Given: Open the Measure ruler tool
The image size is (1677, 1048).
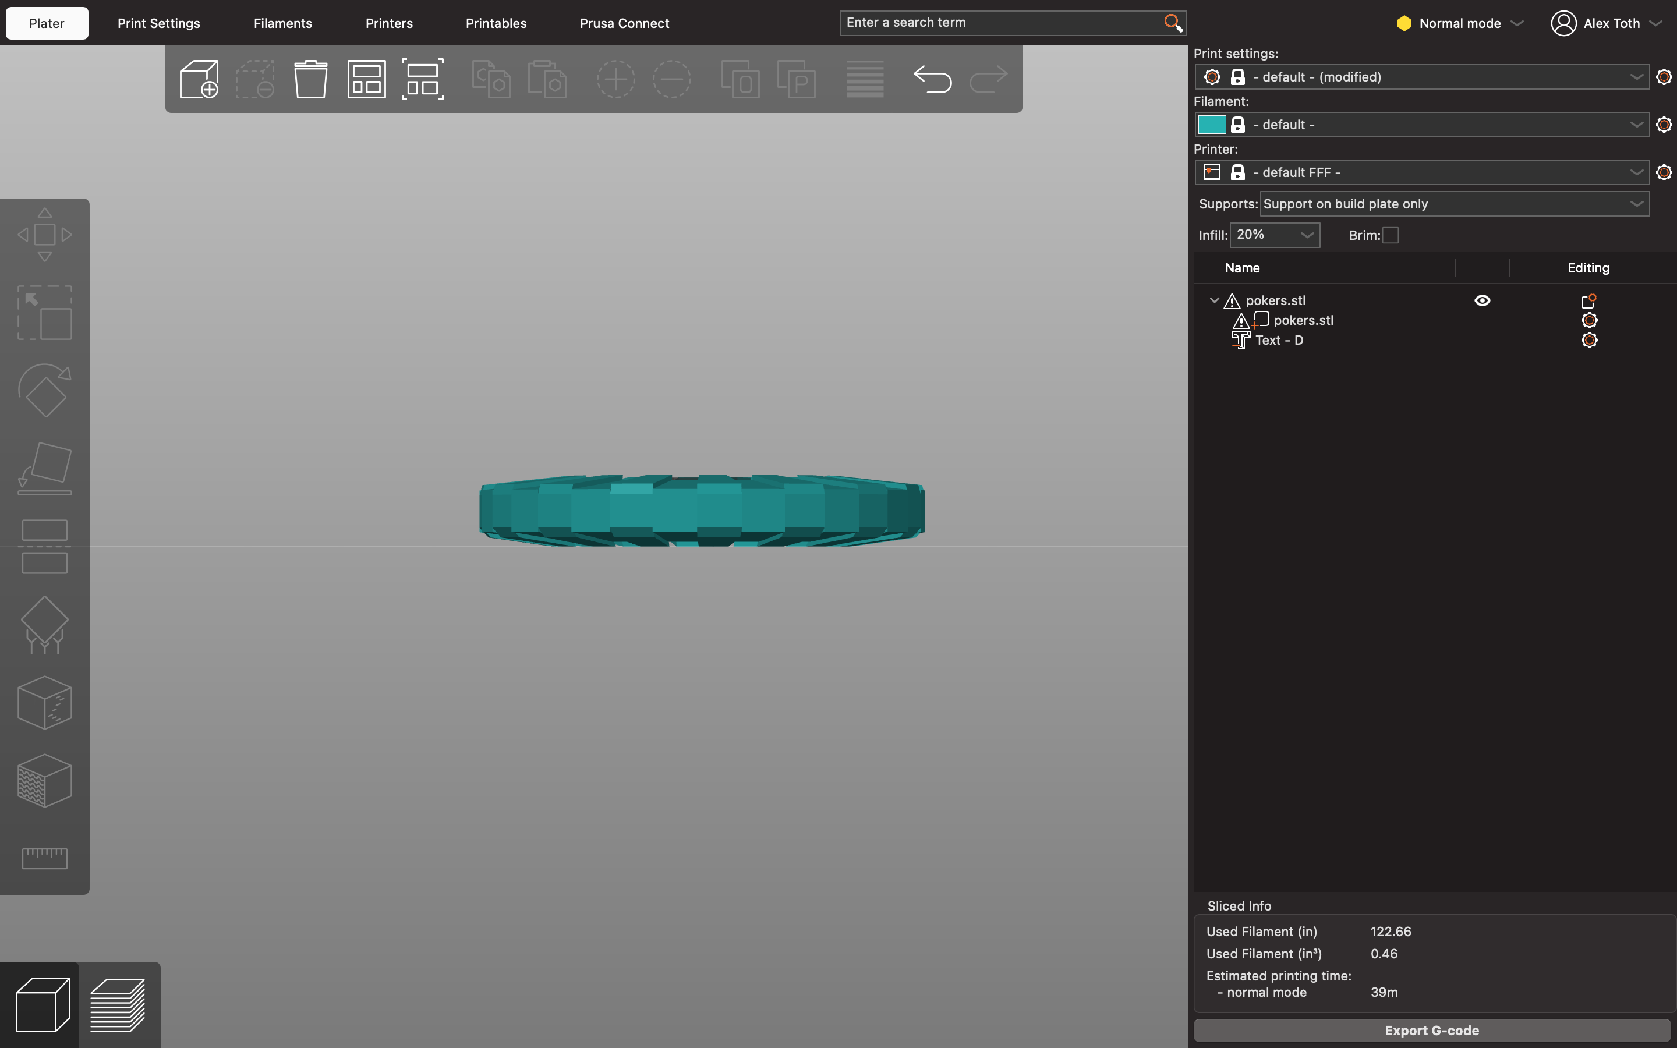Looking at the screenshot, I should coord(44,858).
